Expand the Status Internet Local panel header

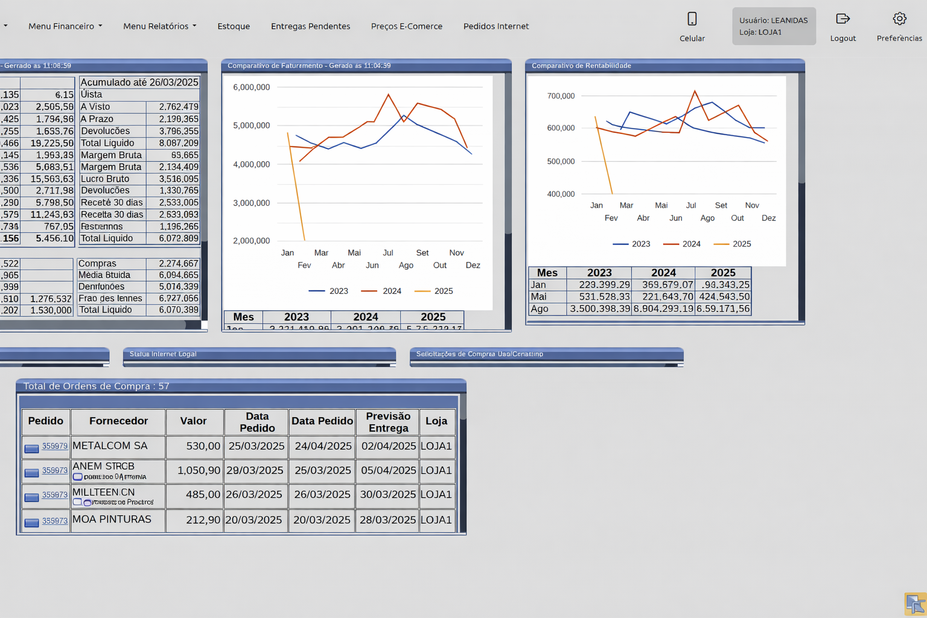pos(259,354)
